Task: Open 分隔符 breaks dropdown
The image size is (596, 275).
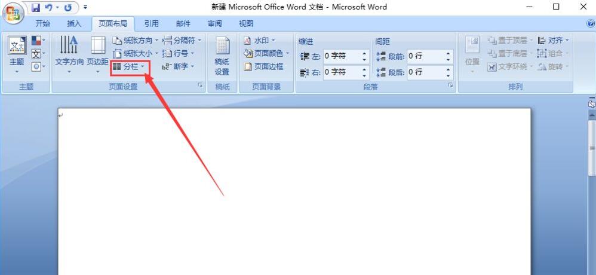Action: tap(182, 40)
